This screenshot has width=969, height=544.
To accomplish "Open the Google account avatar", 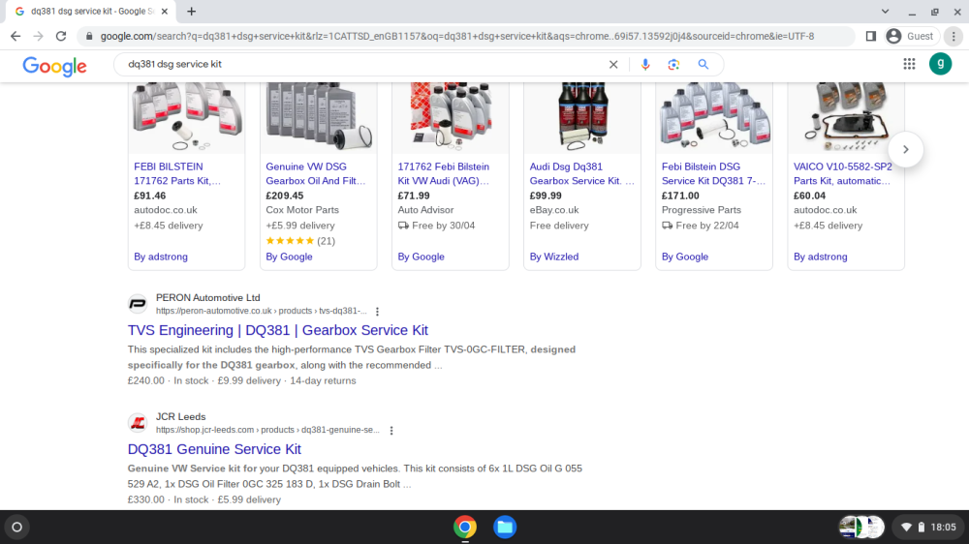I will [941, 64].
